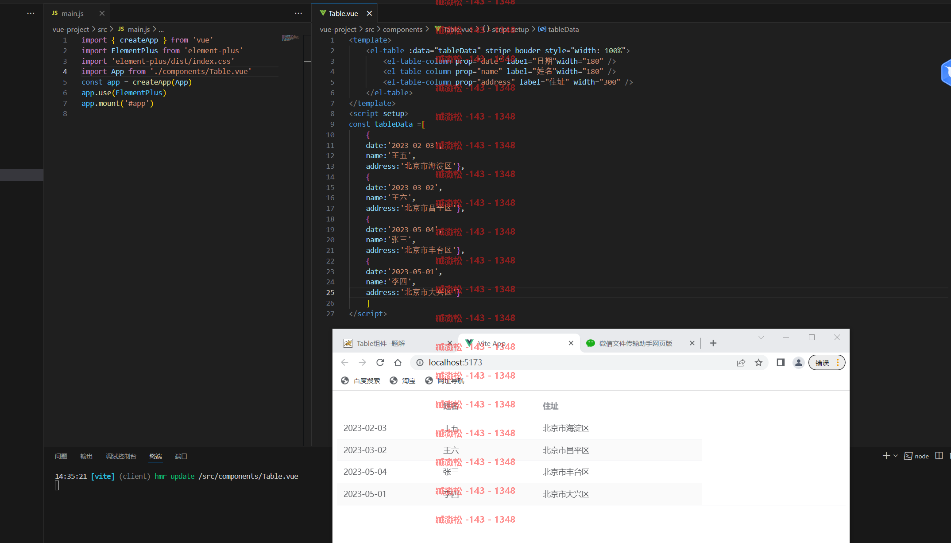Create a new terminal with plus icon
This screenshot has width=951, height=543.
click(886, 456)
